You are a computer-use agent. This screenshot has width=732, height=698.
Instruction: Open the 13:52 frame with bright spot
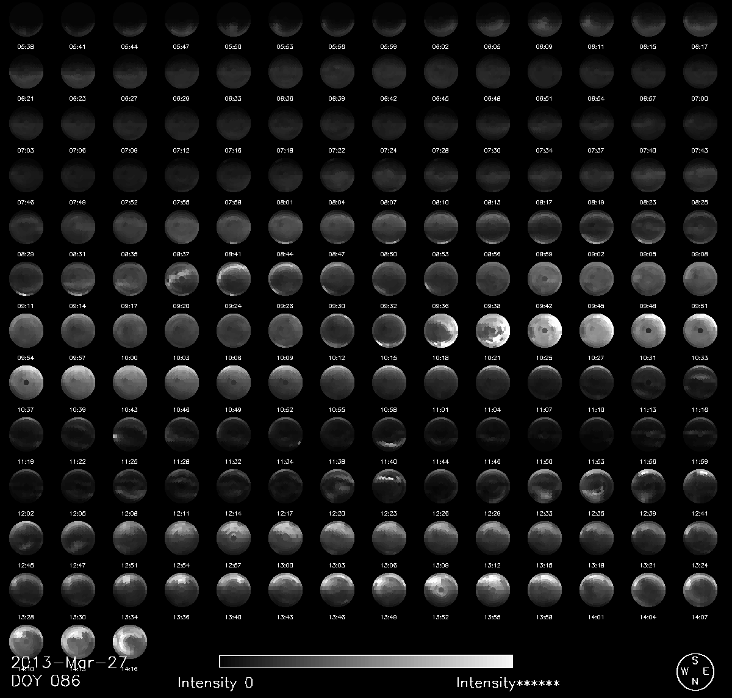point(441,591)
